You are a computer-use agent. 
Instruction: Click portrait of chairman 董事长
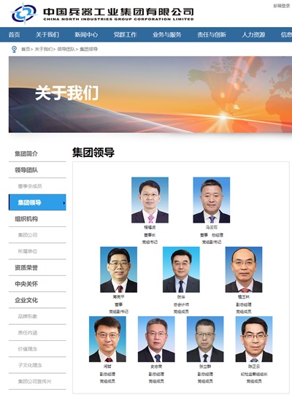click(x=150, y=200)
